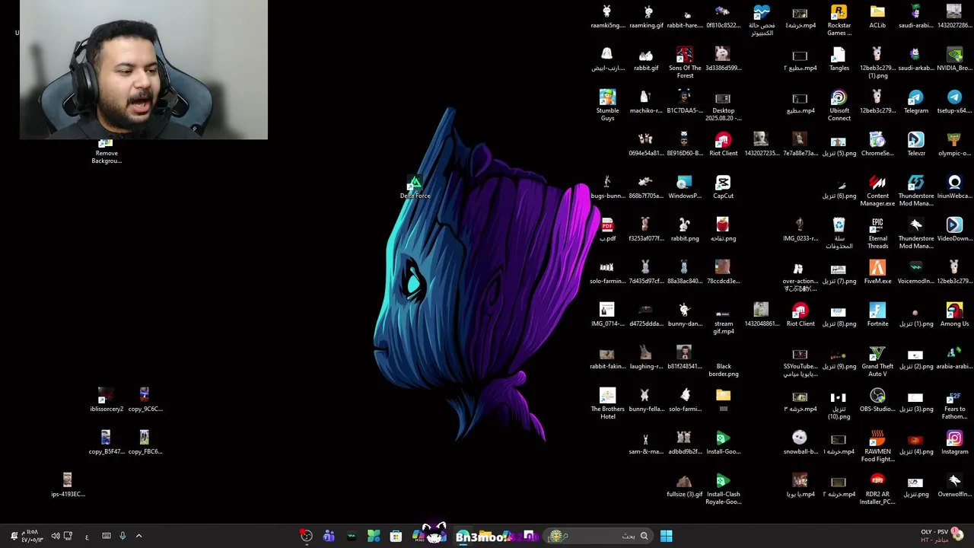Viewport: 974px width, 548px height.
Task: Select the تفاحه.png apple image file
Action: (723, 230)
